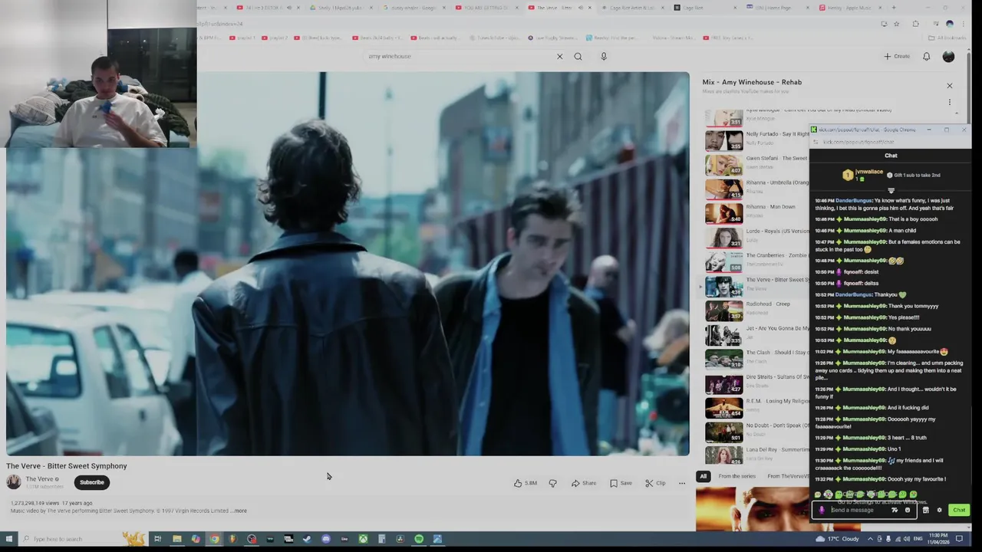Open the emoji picker in Kick chat input
Viewport: 982px width, 552px height.
point(908,510)
